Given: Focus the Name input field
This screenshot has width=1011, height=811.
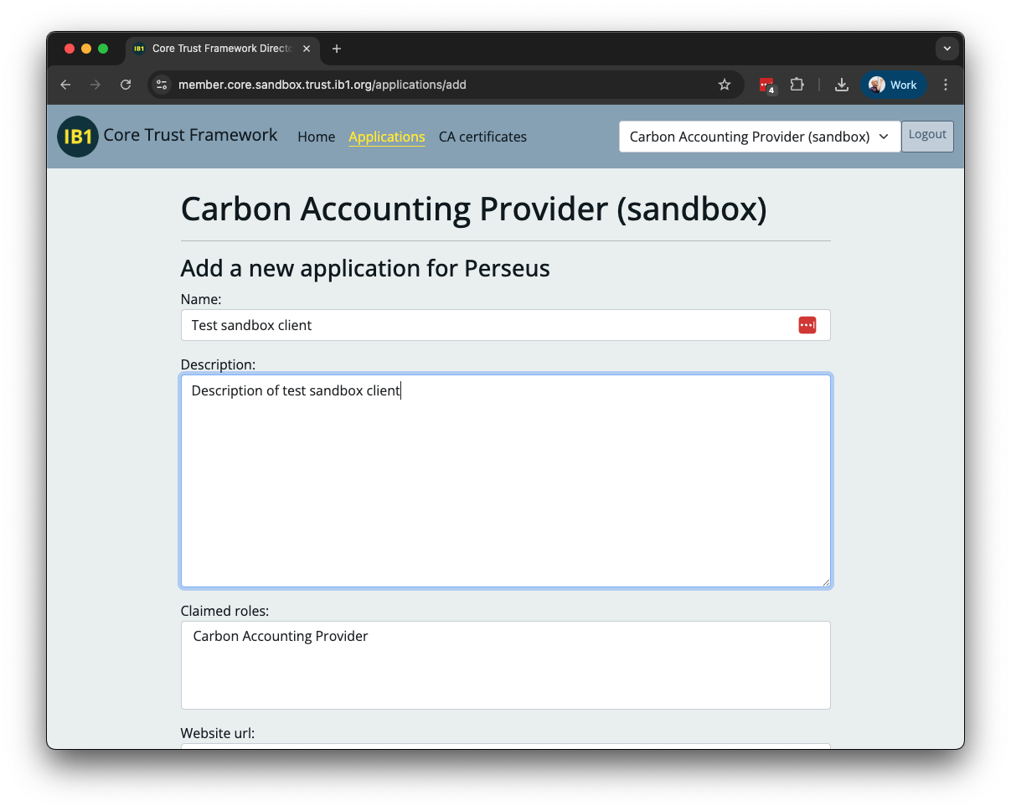Looking at the screenshot, I should 506,325.
